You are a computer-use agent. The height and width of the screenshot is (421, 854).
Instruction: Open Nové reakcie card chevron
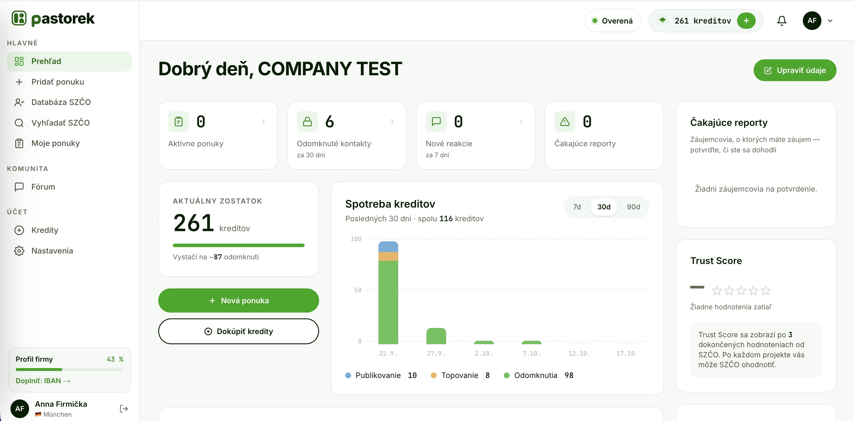(x=521, y=122)
